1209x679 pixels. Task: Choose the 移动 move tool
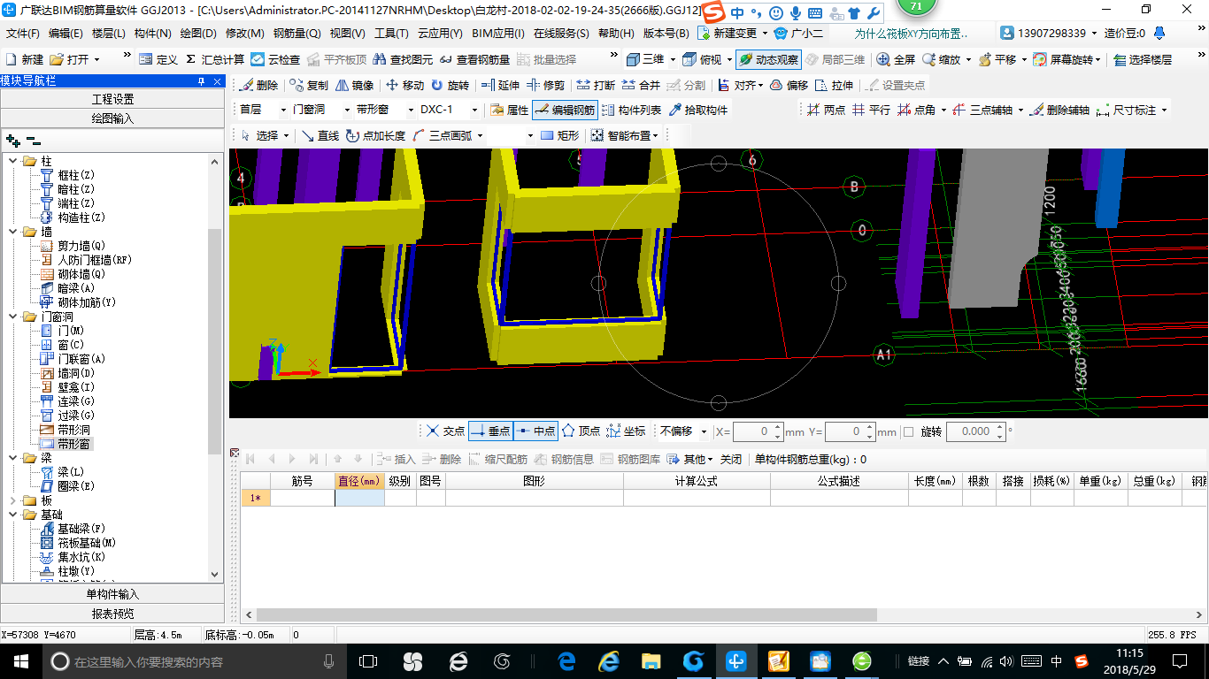[404, 85]
